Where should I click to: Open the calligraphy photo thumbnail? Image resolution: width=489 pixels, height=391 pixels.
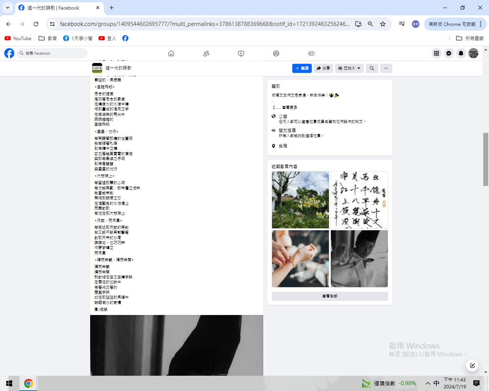[x=359, y=200]
